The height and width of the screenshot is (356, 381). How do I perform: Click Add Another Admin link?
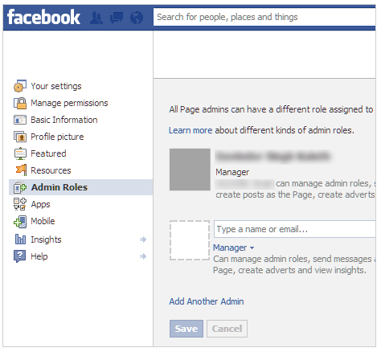(207, 301)
